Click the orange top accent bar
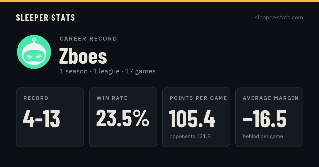Viewport: 319px width, 167px height. coord(159,1)
